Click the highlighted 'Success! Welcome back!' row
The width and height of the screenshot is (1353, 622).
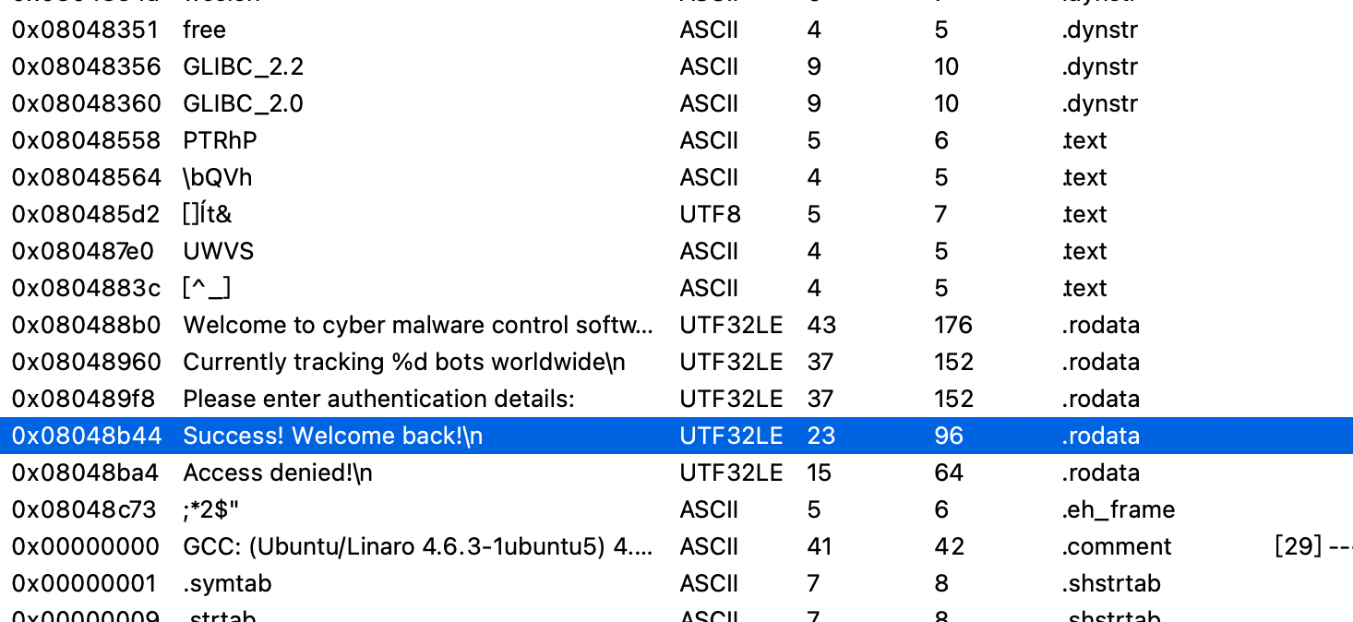click(x=332, y=437)
